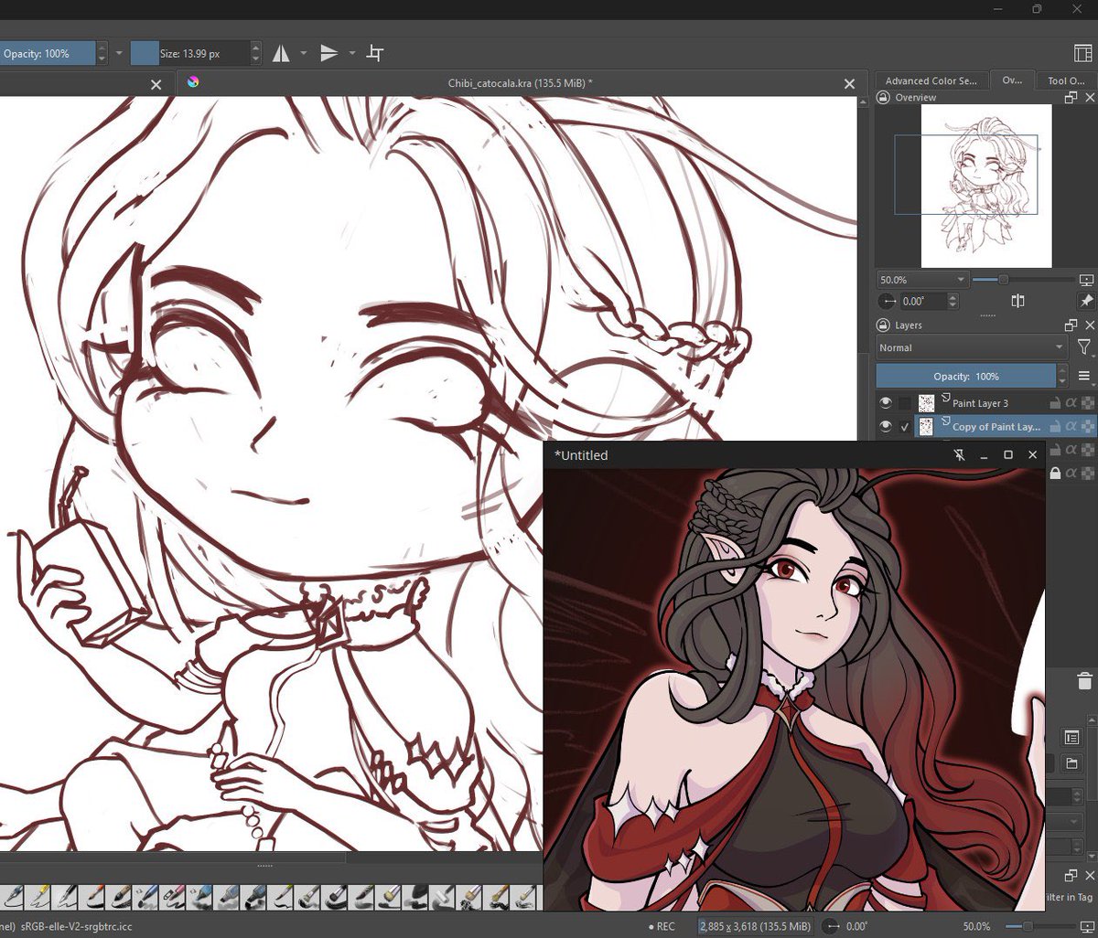Click the Overview canvas thumbnail preview

986,186
